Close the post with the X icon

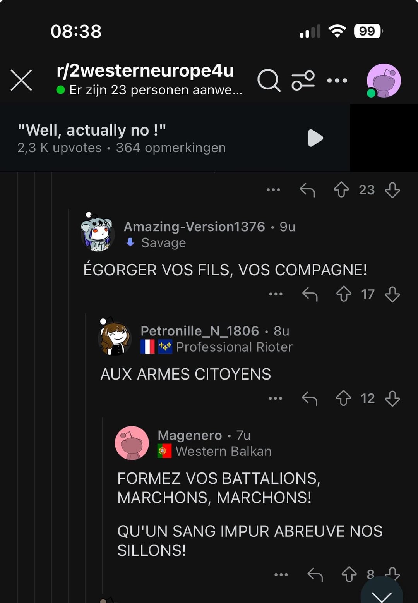click(21, 80)
